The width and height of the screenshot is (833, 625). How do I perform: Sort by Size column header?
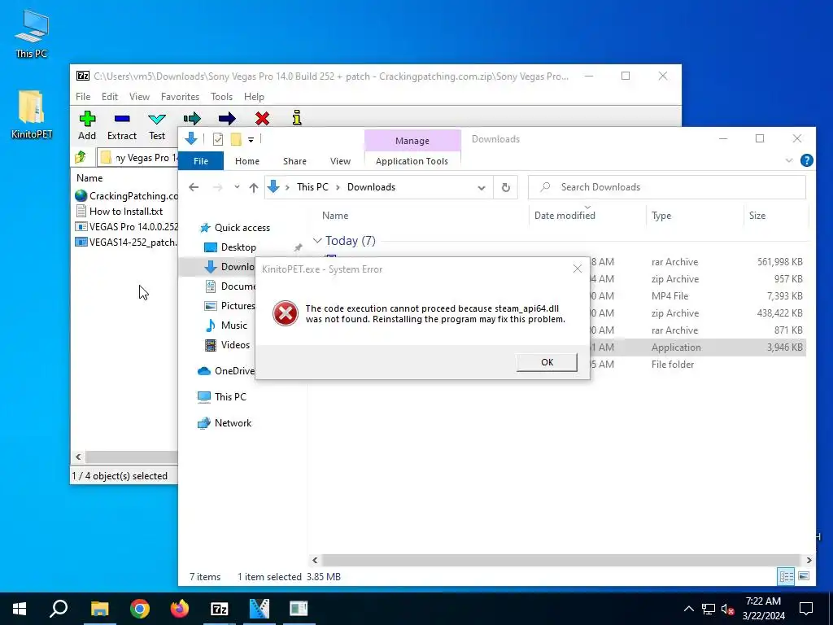[757, 215]
